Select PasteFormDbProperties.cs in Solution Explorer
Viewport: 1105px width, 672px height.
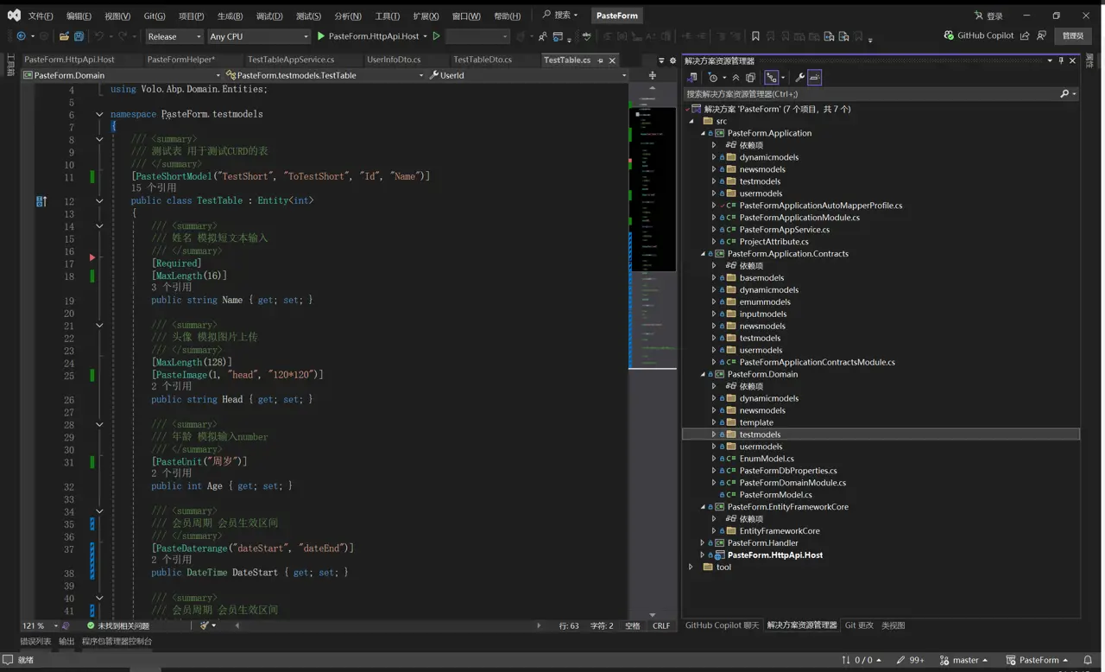788,471
